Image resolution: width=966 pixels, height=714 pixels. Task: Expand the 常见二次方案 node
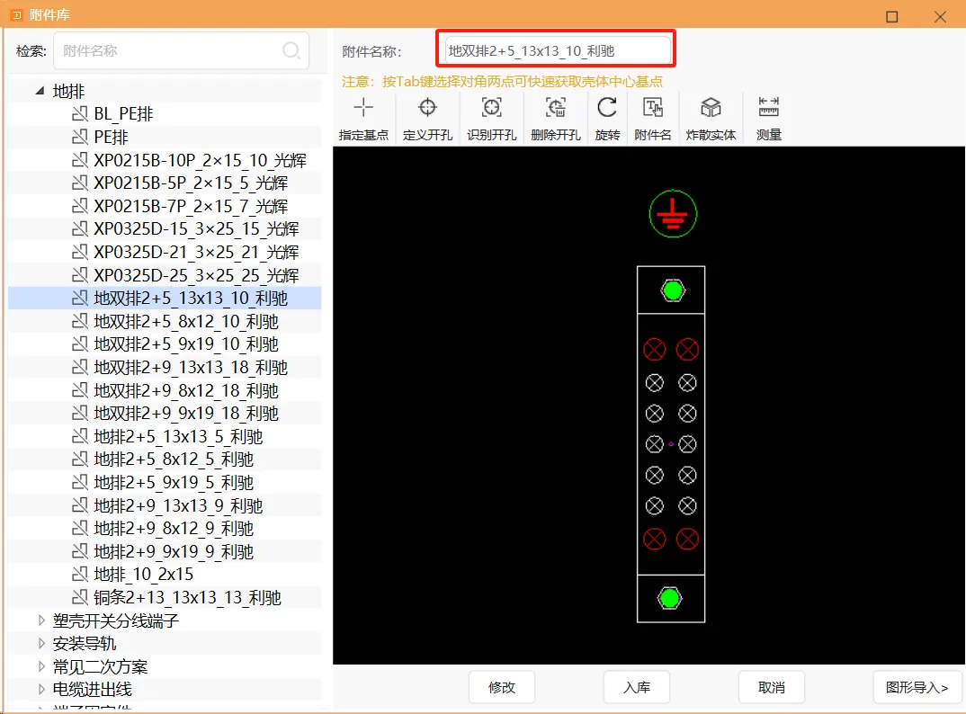pos(41,666)
